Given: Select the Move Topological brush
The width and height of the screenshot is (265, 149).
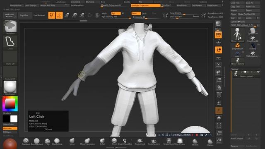Looking at the screenshot, I should (87, 142).
